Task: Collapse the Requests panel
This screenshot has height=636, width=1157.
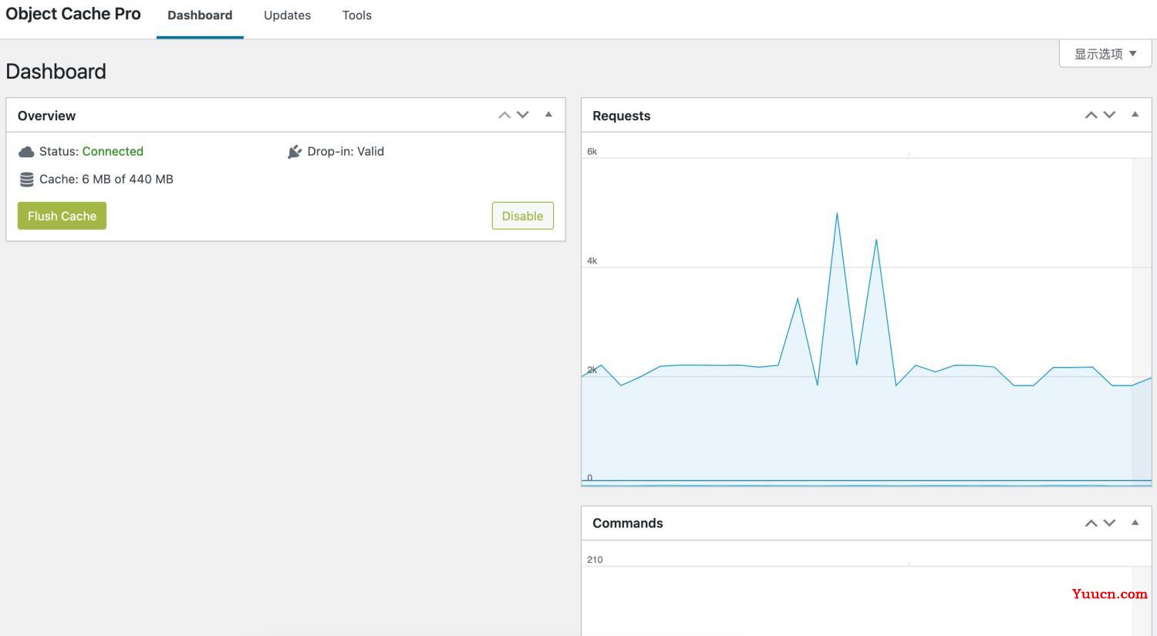Action: [1135, 115]
